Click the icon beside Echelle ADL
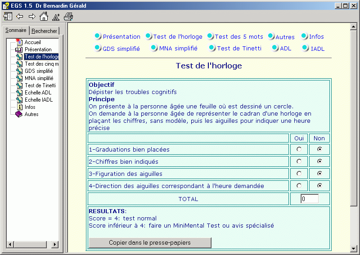Screen dimensions: 360x255 point(19,93)
